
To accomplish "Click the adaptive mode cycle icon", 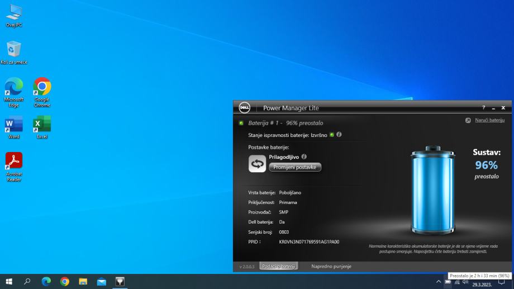I will [x=257, y=163].
